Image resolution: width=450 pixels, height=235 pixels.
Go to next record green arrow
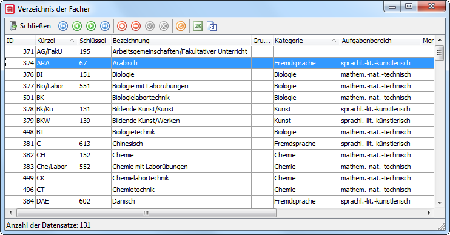(x=91, y=26)
